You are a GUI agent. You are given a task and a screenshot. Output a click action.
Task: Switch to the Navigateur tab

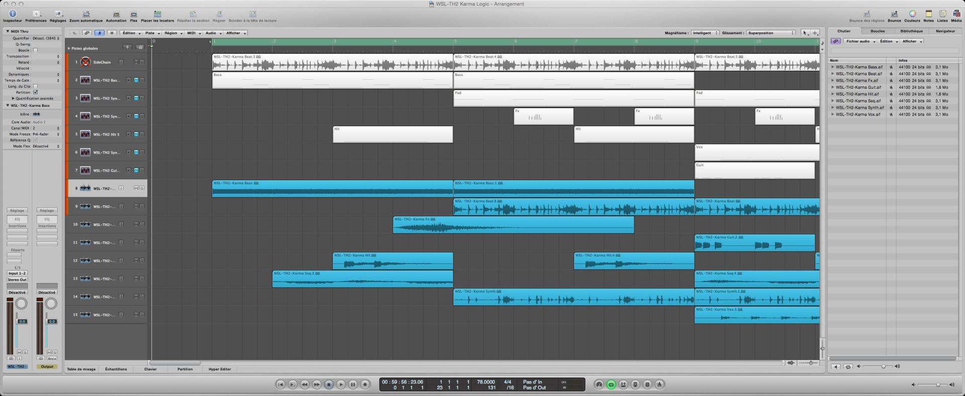tap(945, 31)
